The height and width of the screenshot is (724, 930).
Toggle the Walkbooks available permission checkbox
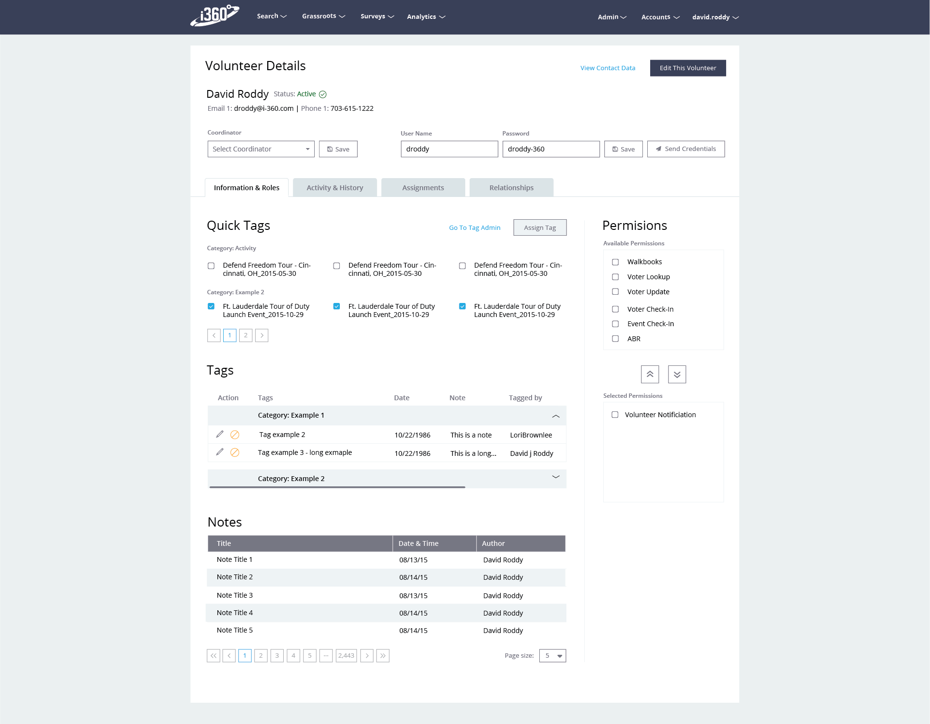616,261
